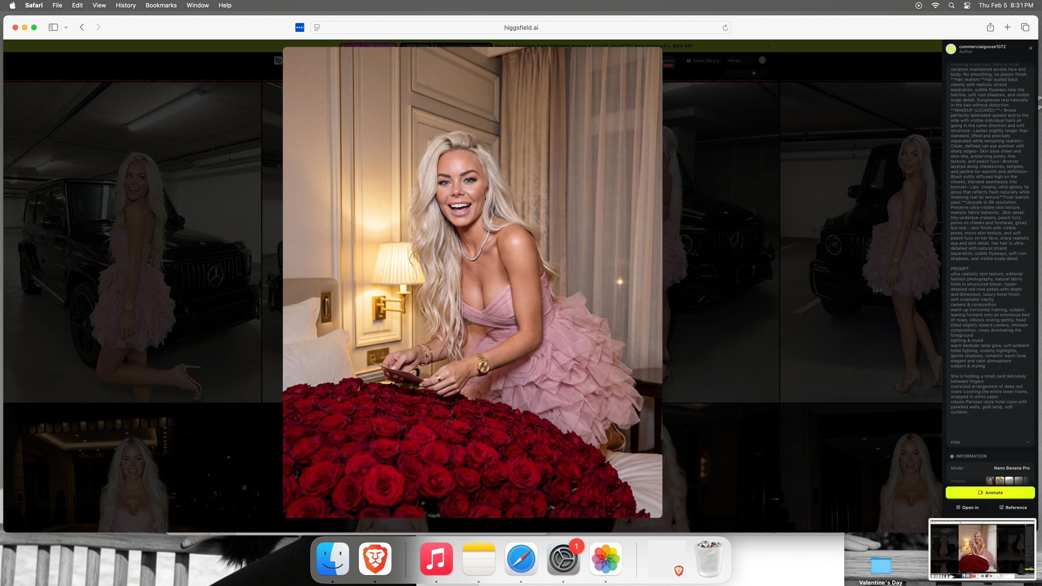Image resolution: width=1042 pixels, height=586 pixels.
Task: Open the Bookmarks menu
Action: [160, 5]
